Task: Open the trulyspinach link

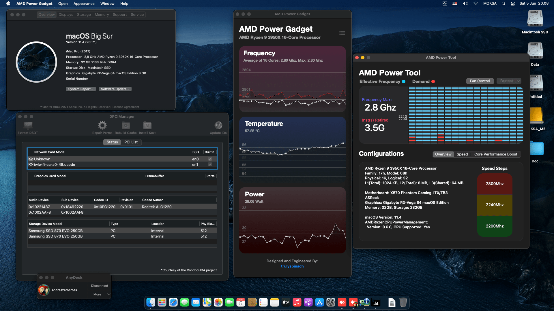Action: 292,266
